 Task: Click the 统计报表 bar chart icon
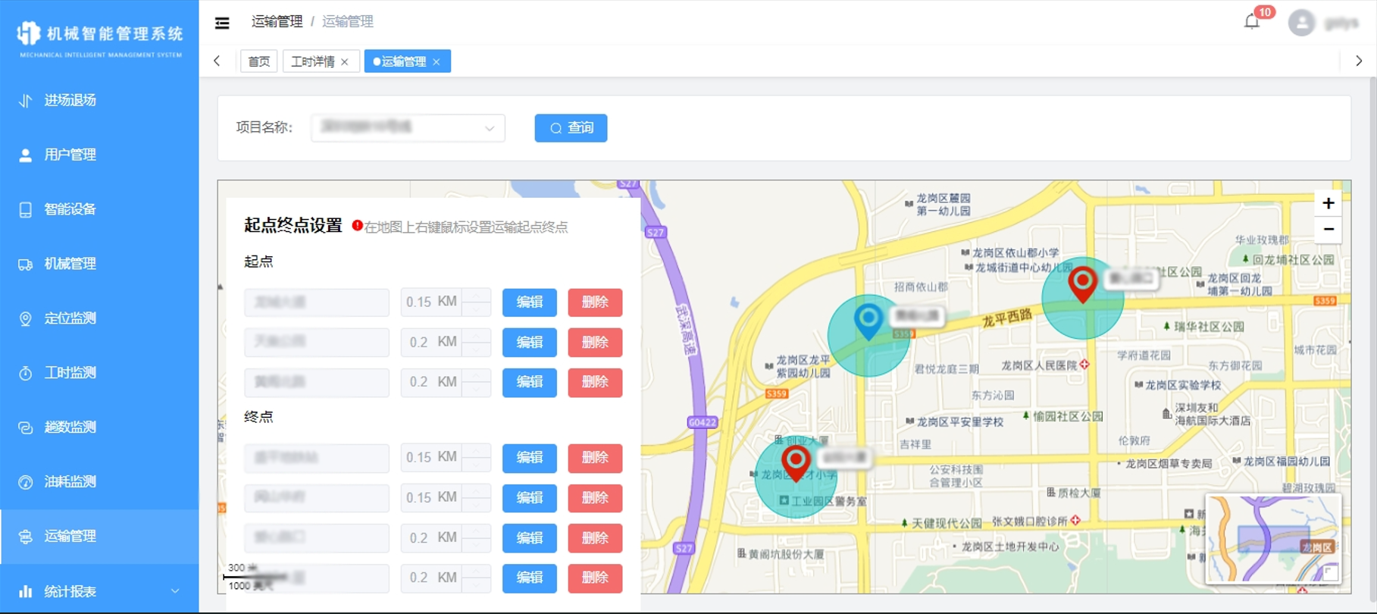[26, 591]
